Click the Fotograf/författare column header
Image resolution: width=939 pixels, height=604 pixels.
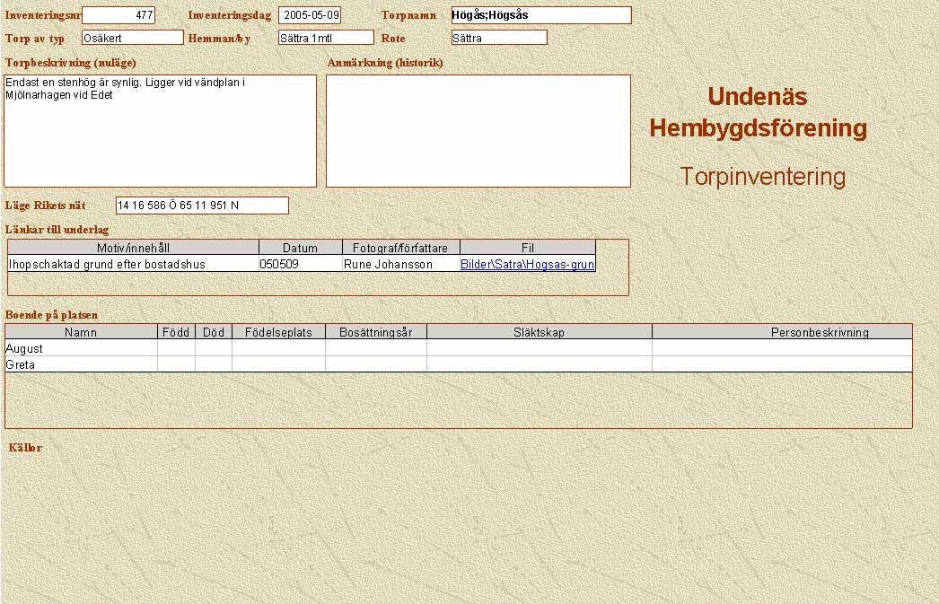[x=400, y=248]
